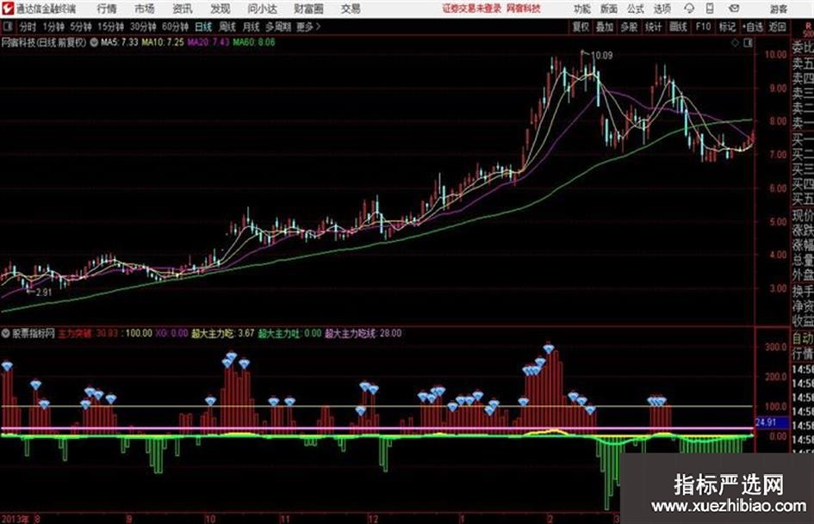Screen dimensions: 814x524
Task: Click the MA10: 7.25 indicator value
Action: pyautogui.click(x=163, y=42)
